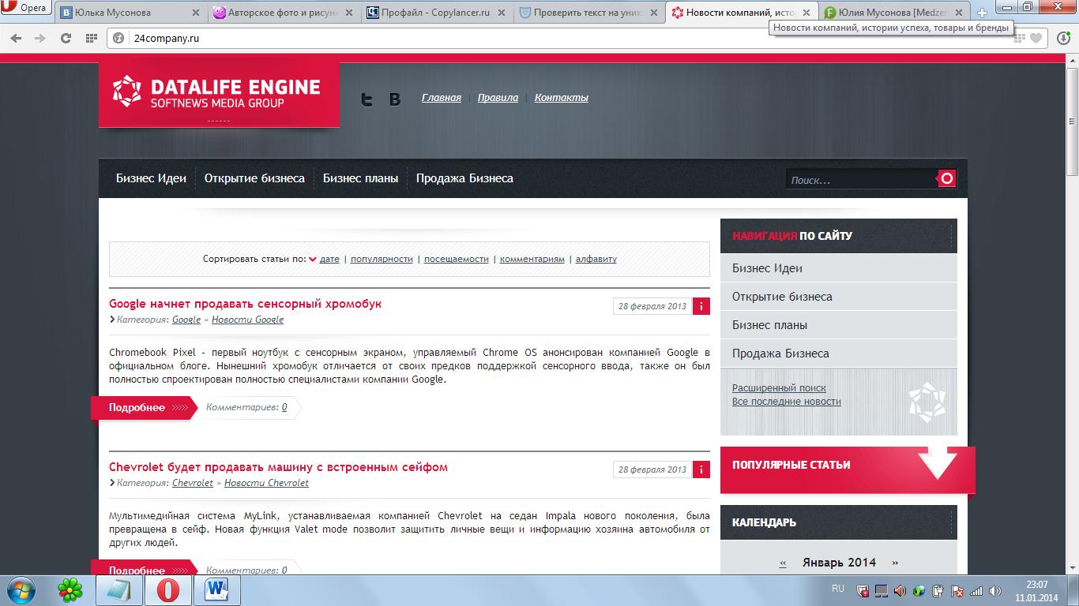Open Продажа Бизнеса in the top menu bar
Viewport: 1079px width, 606px height.
(464, 178)
